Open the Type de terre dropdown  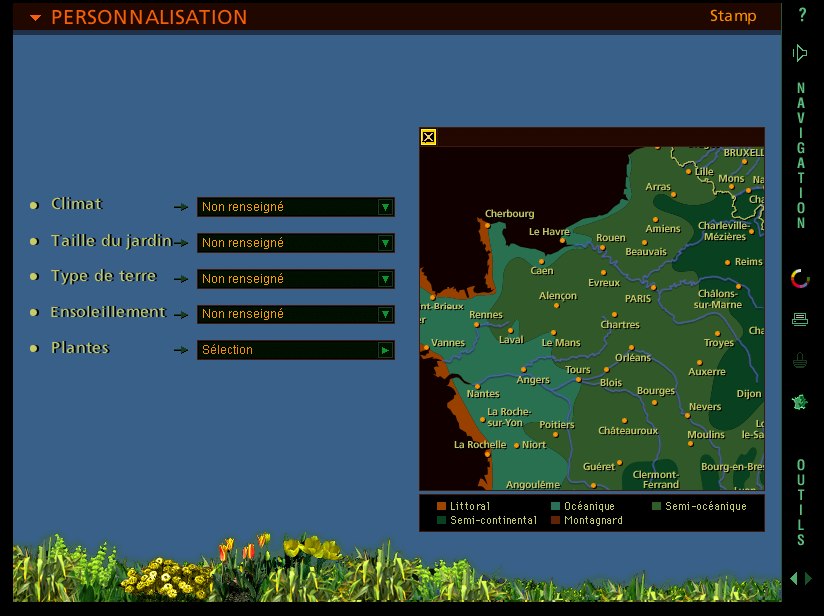[x=385, y=279]
